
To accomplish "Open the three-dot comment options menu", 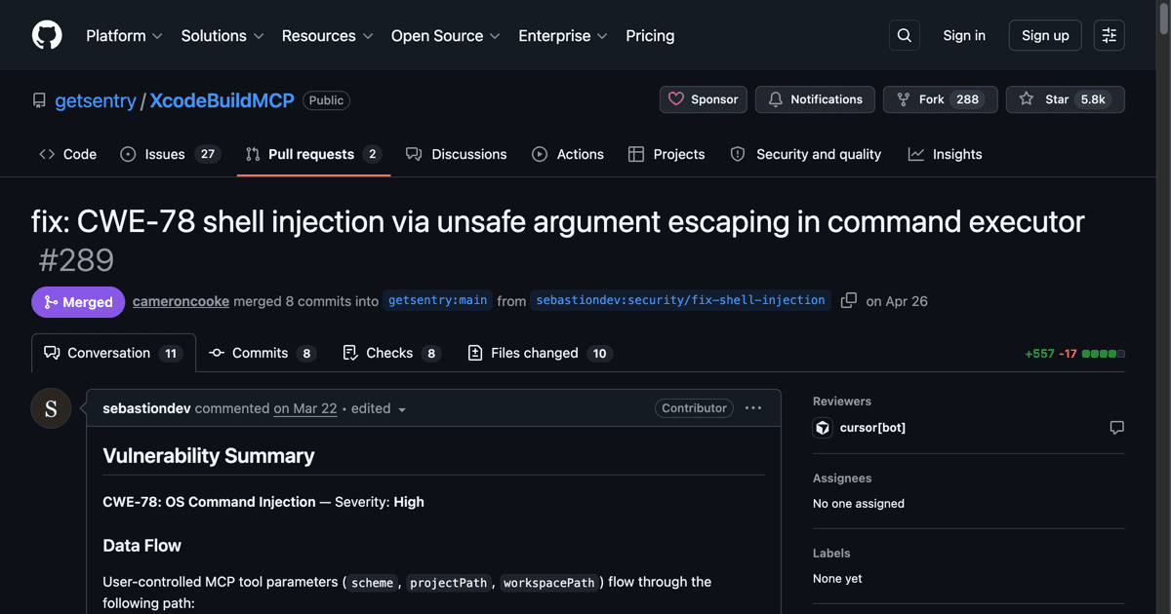I will point(753,407).
